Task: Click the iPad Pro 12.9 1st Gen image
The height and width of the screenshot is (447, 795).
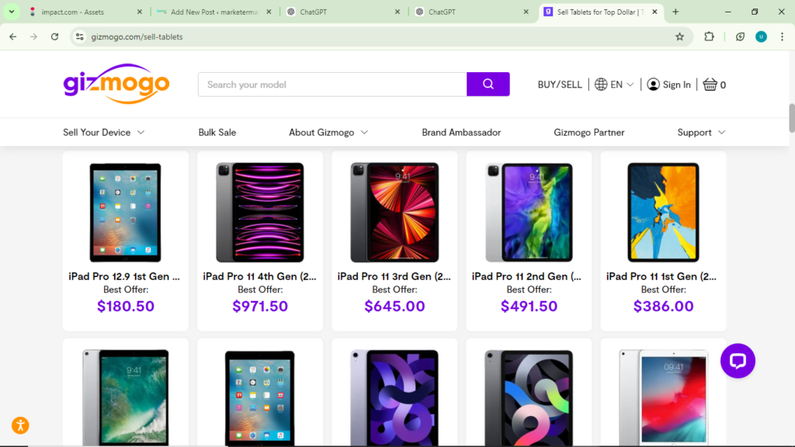Action: click(x=125, y=213)
